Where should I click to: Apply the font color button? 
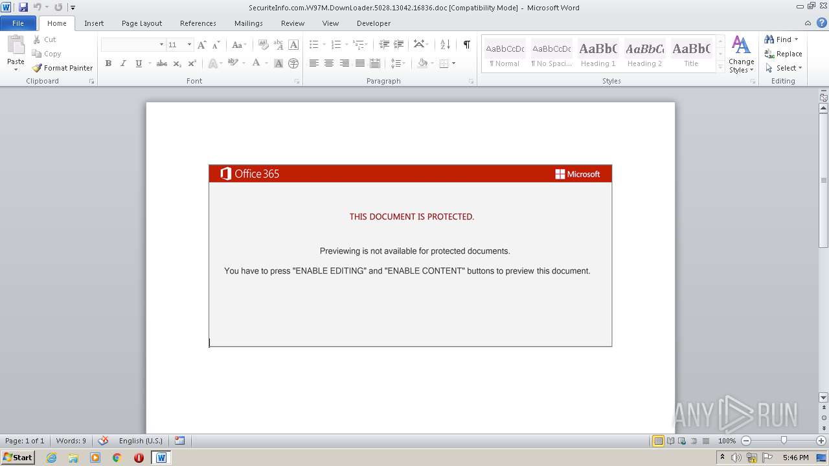tap(256, 63)
